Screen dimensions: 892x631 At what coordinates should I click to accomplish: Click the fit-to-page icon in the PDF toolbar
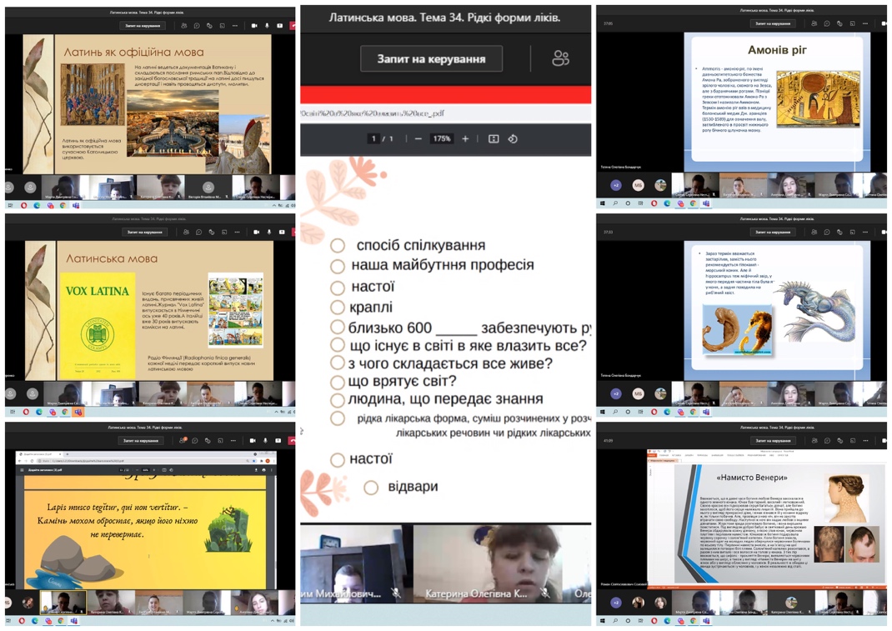point(494,139)
